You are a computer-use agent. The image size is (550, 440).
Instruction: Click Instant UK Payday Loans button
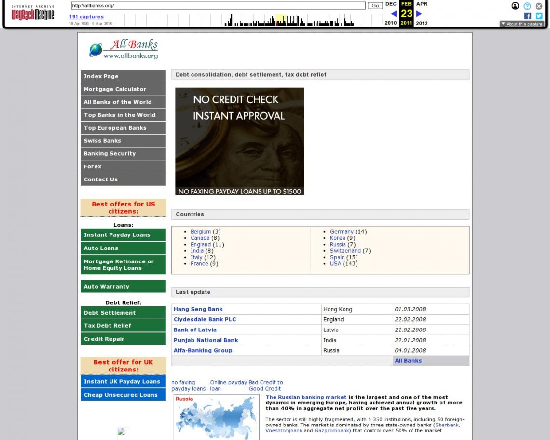(123, 382)
